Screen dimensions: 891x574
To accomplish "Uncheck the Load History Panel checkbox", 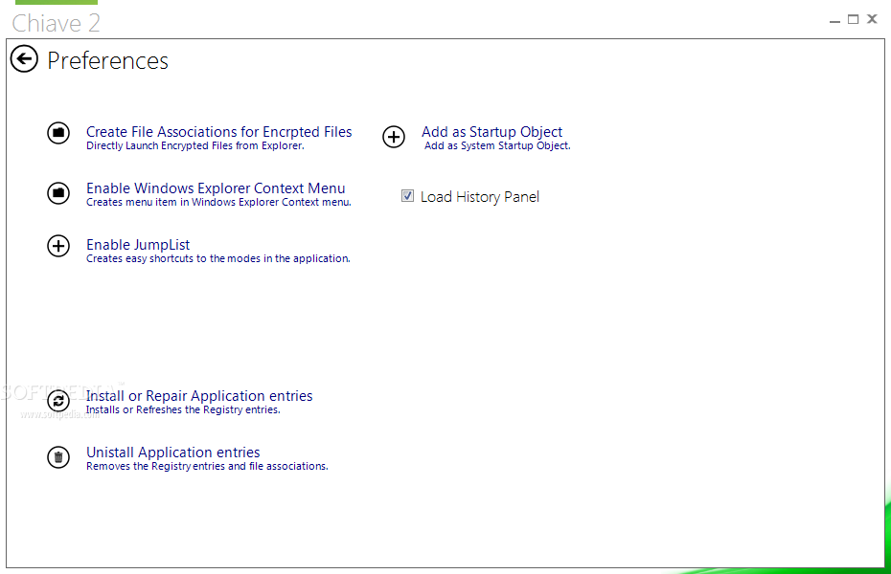I will 407,196.
